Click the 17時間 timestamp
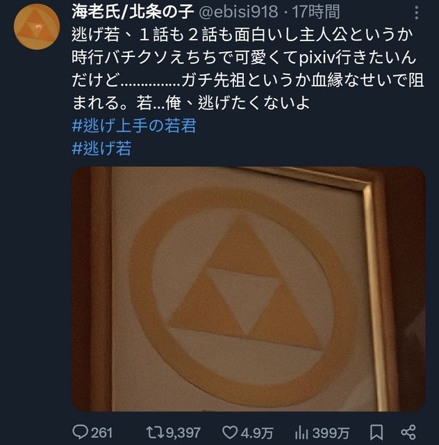Image resolution: width=439 pixels, height=445 pixels. point(316,13)
